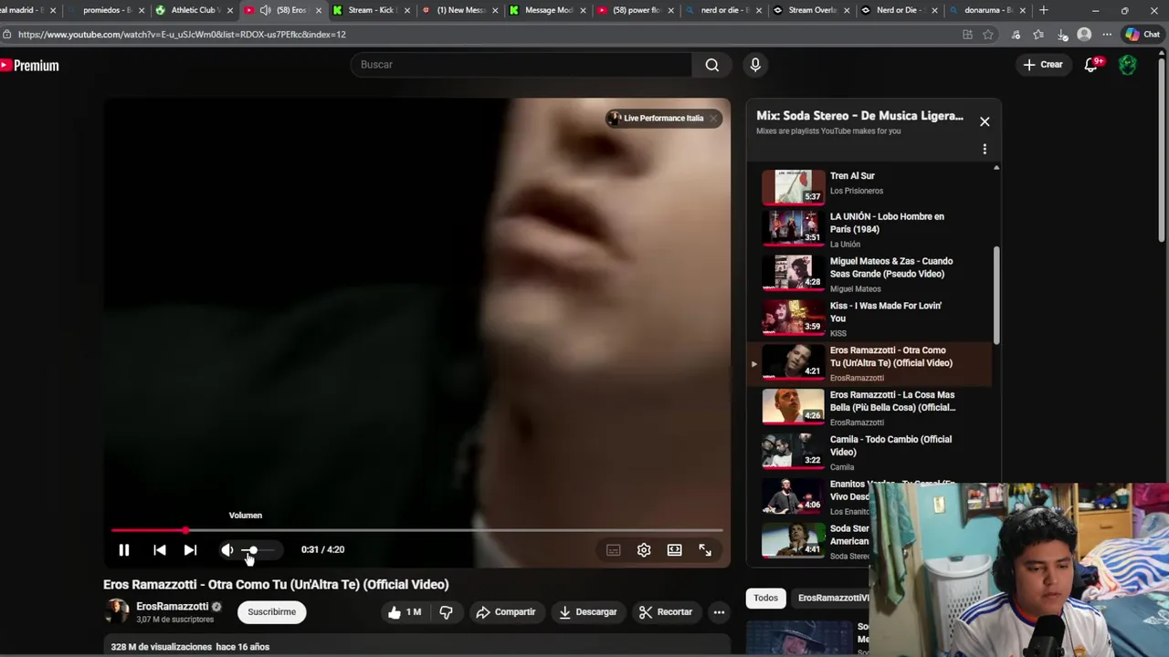
Task: Open player settings gear menu
Action: tap(644, 550)
